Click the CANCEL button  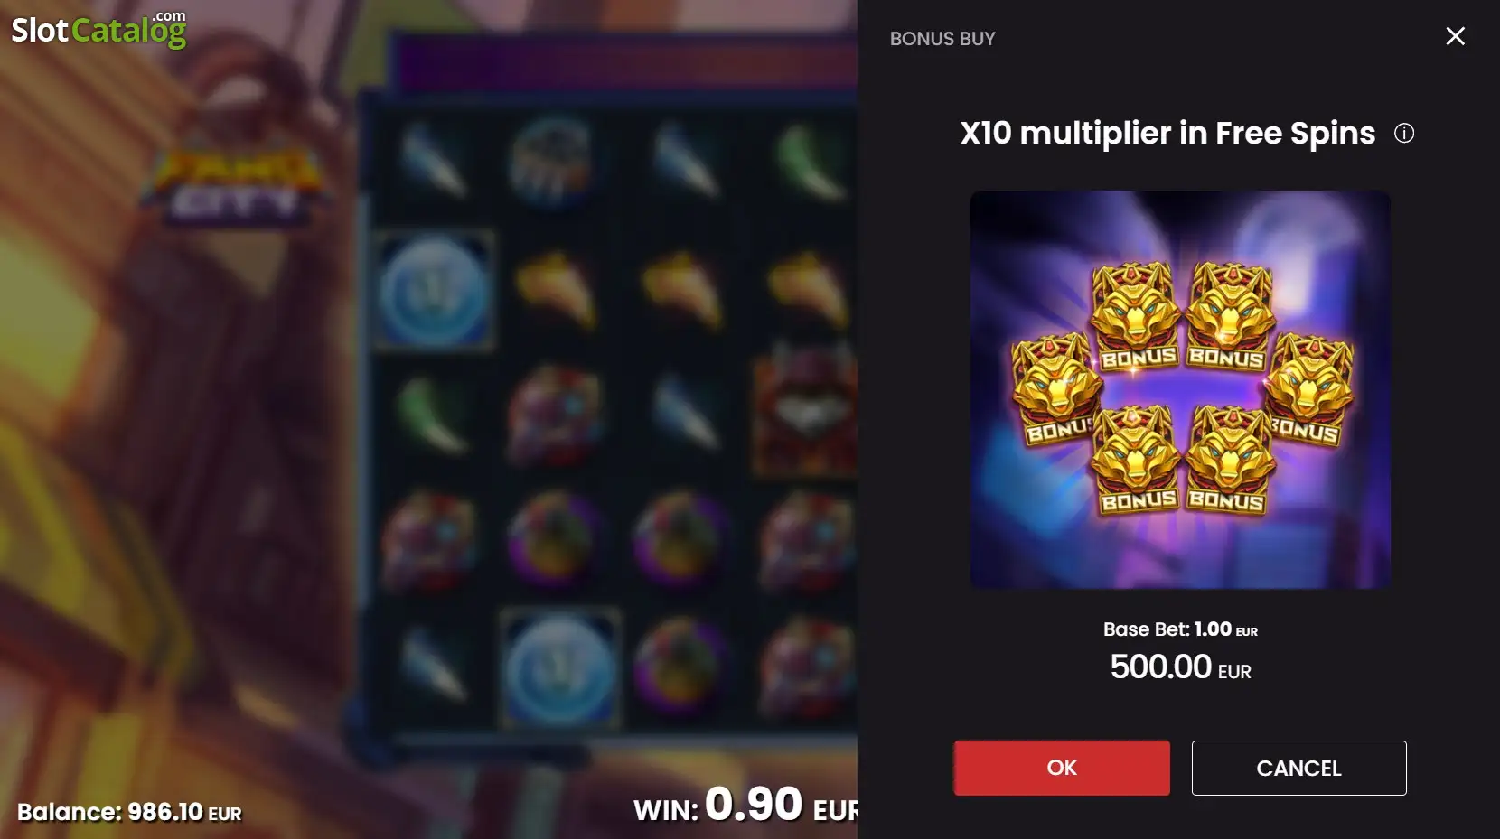pyautogui.click(x=1298, y=768)
